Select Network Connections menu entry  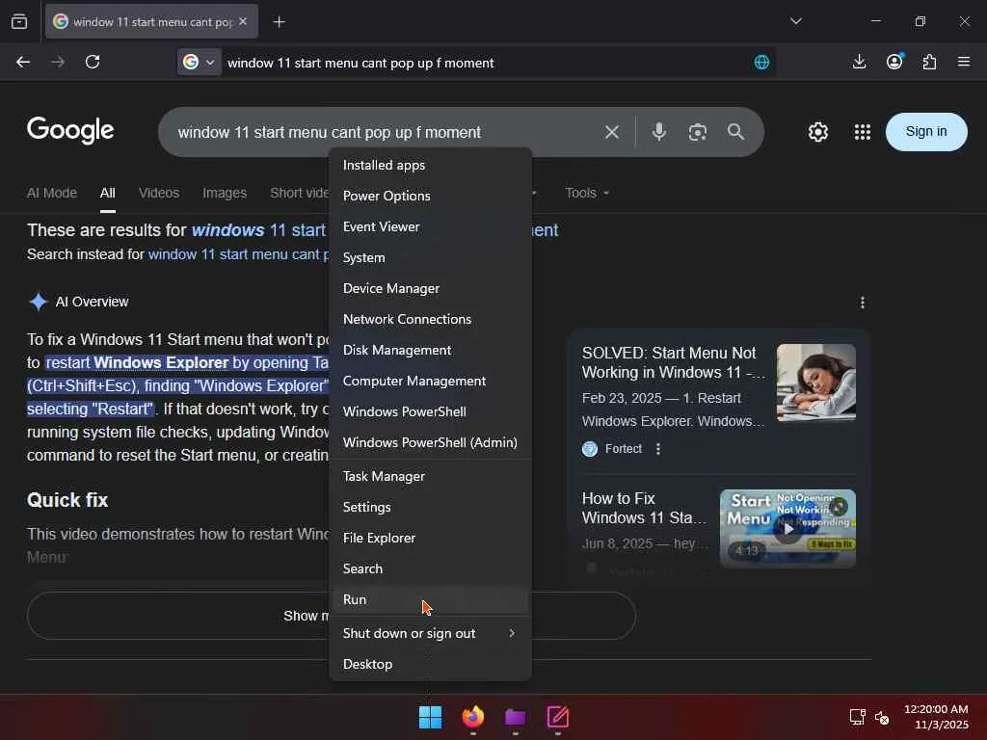(x=430, y=319)
